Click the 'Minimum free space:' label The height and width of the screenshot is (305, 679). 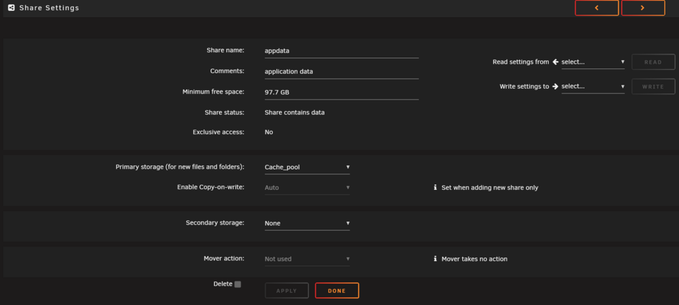click(x=213, y=91)
